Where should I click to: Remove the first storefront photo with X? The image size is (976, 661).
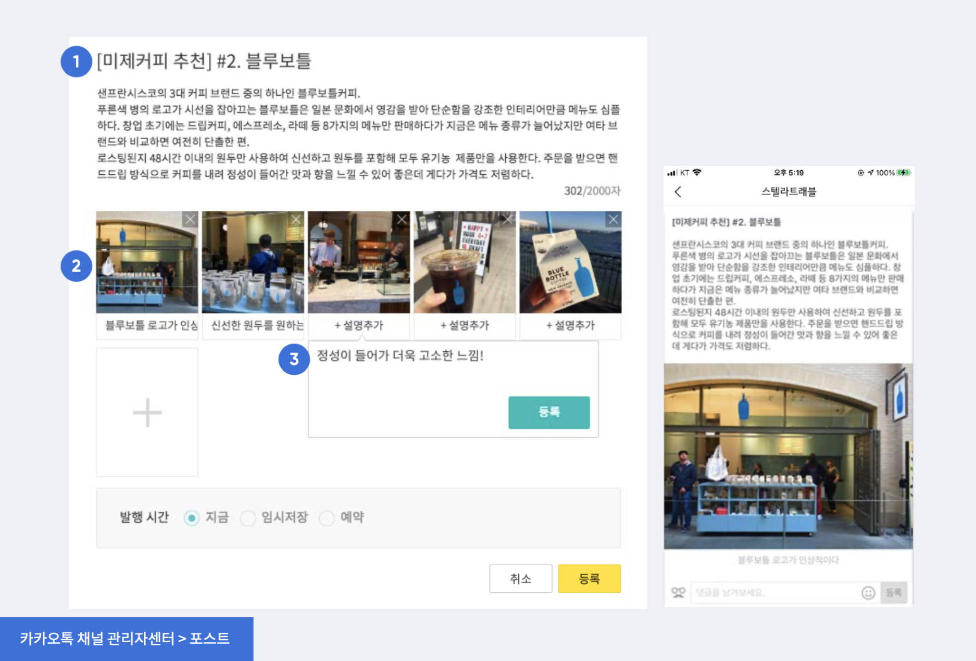[190, 219]
